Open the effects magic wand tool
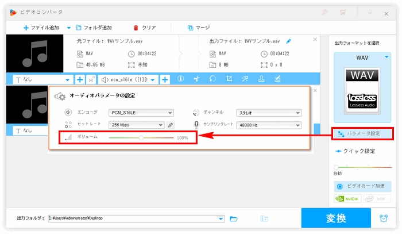This screenshot has height=234, width=402. pos(245,79)
